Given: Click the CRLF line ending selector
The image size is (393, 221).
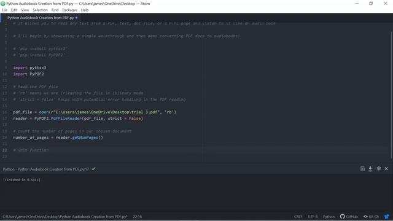Looking at the screenshot, I should point(298,217).
